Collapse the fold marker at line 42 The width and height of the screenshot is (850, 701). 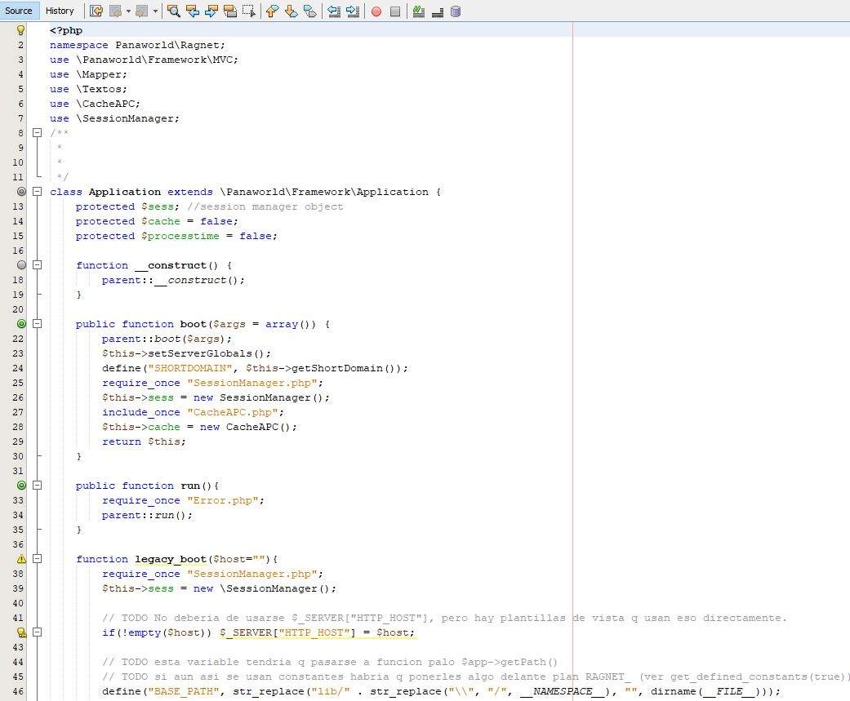click(x=37, y=632)
